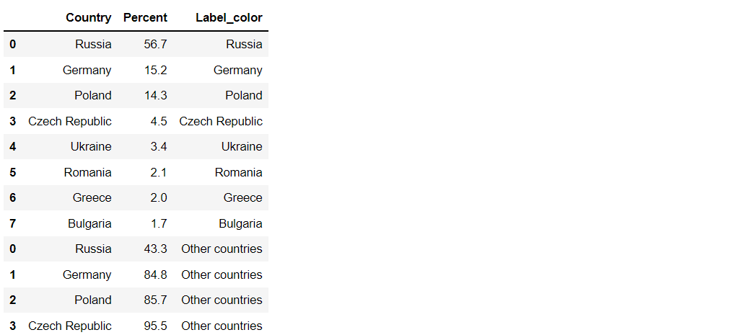The height and width of the screenshot is (335, 752).
Task: Click the 1.7 percent value
Action: 158,224
